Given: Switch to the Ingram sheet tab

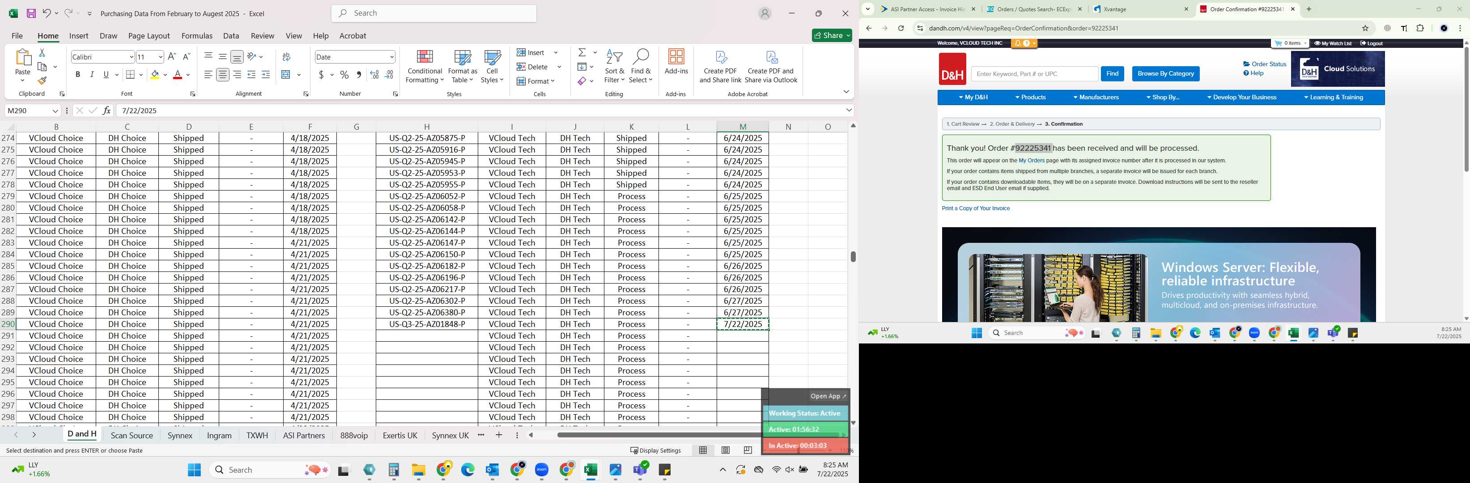Looking at the screenshot, I should click(x=219, y=435).
